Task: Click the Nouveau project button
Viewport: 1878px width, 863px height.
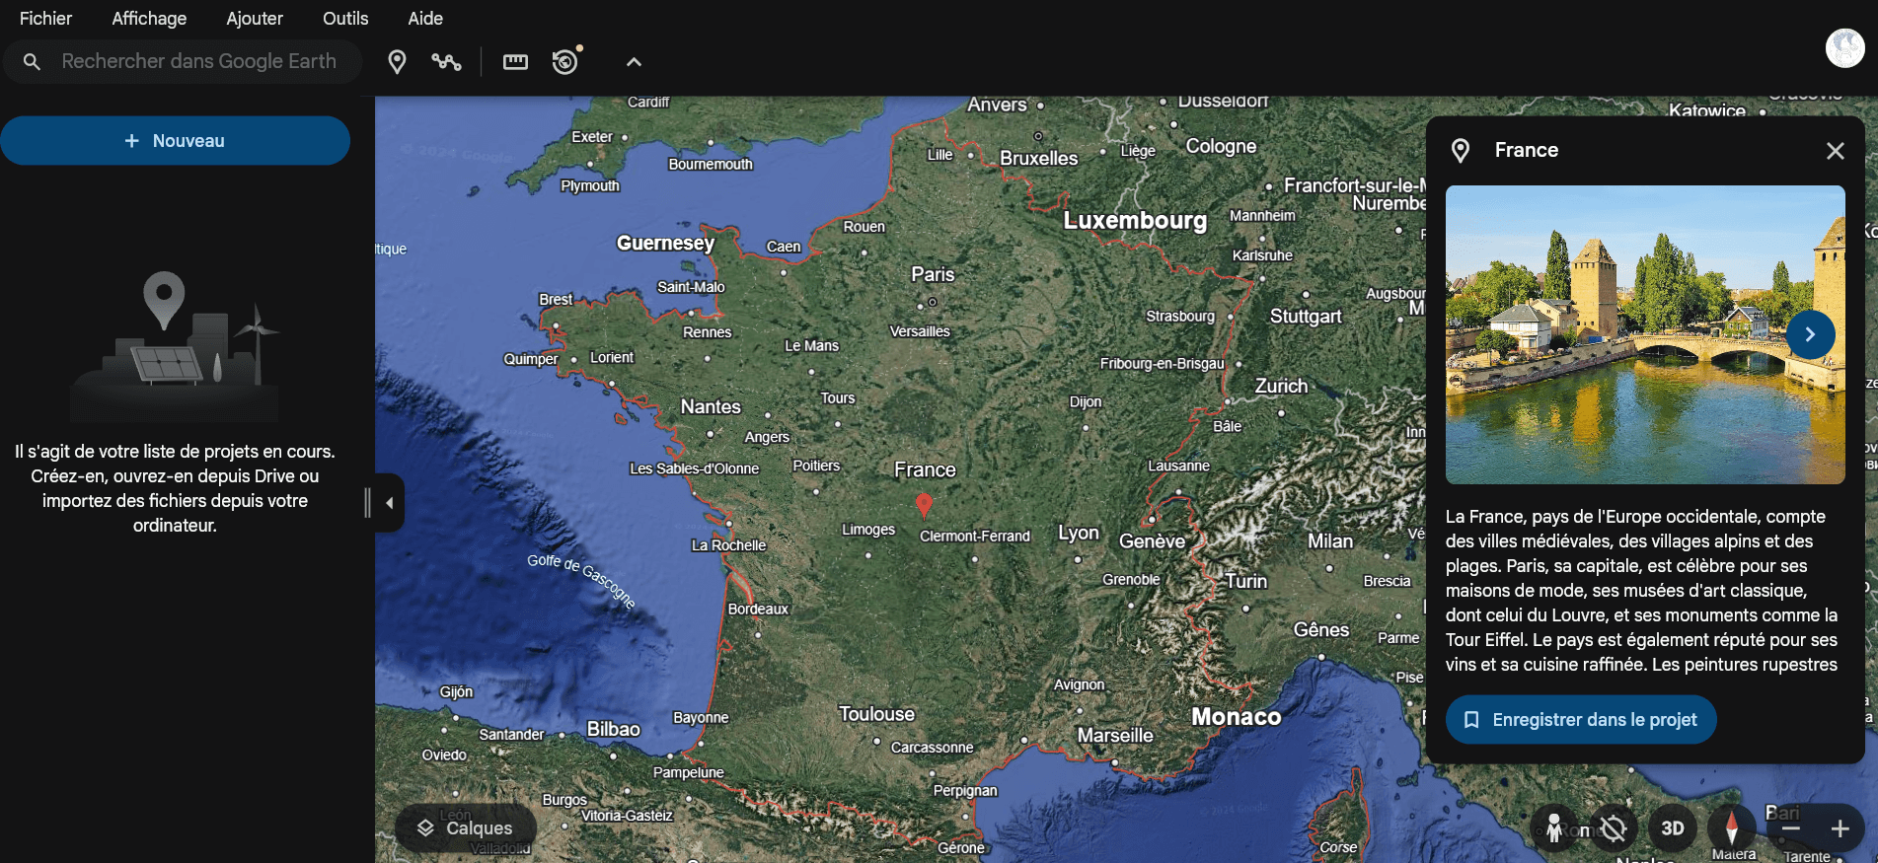Action: 175,141
